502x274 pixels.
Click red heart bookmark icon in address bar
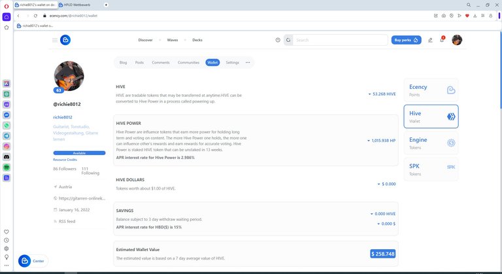click(467, 16)
